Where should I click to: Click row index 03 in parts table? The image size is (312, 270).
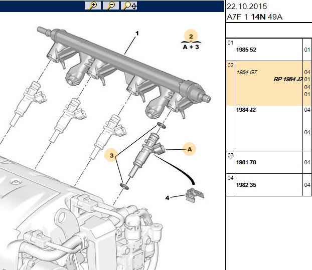click(x=230, y=155)
